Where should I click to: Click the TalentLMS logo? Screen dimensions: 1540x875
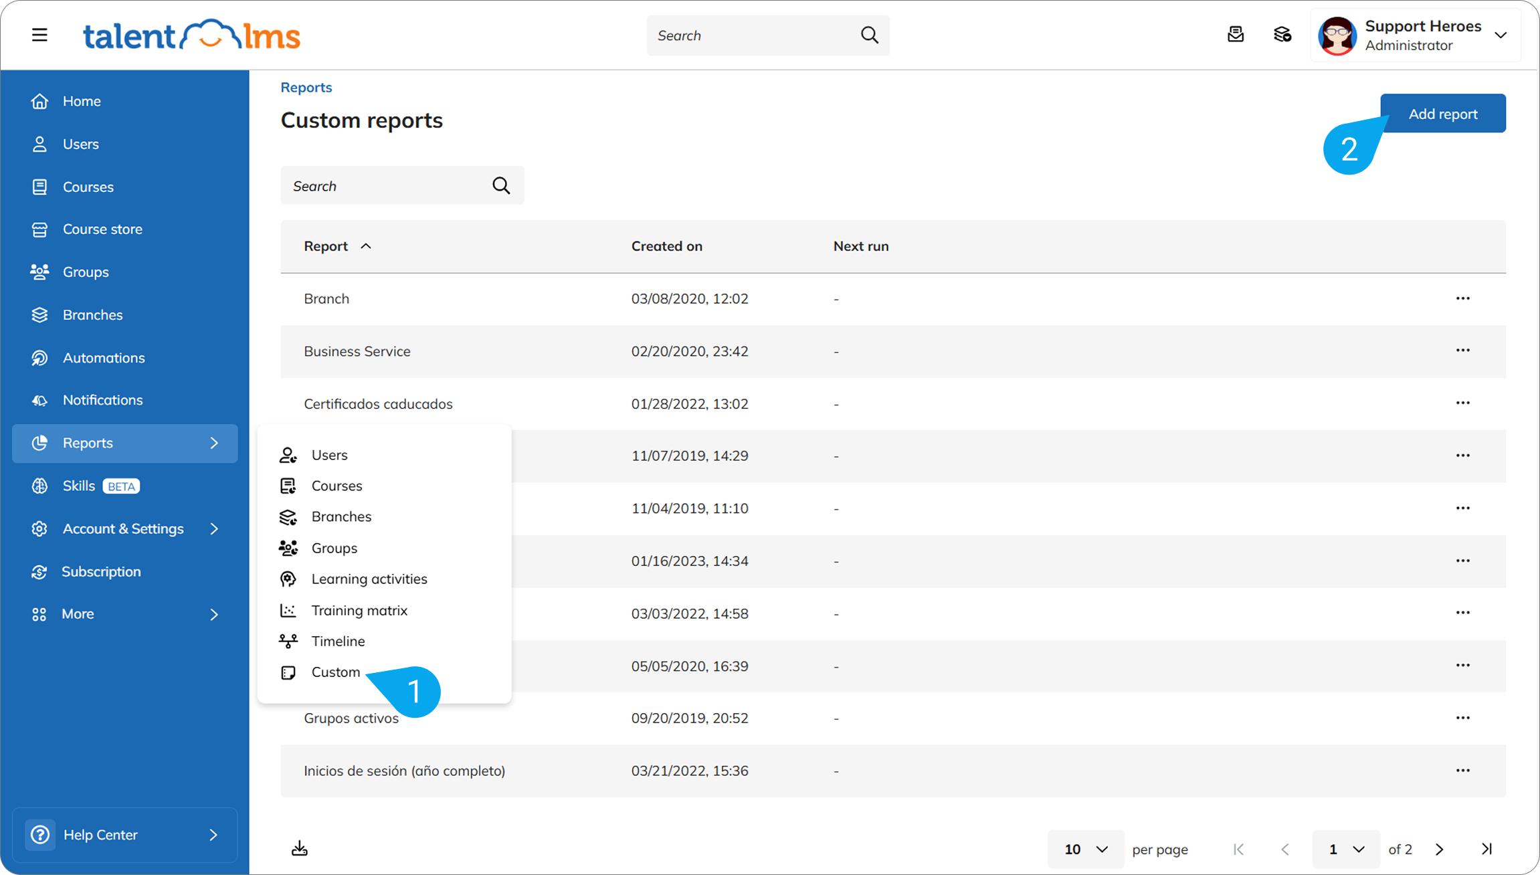coord(191,35)
